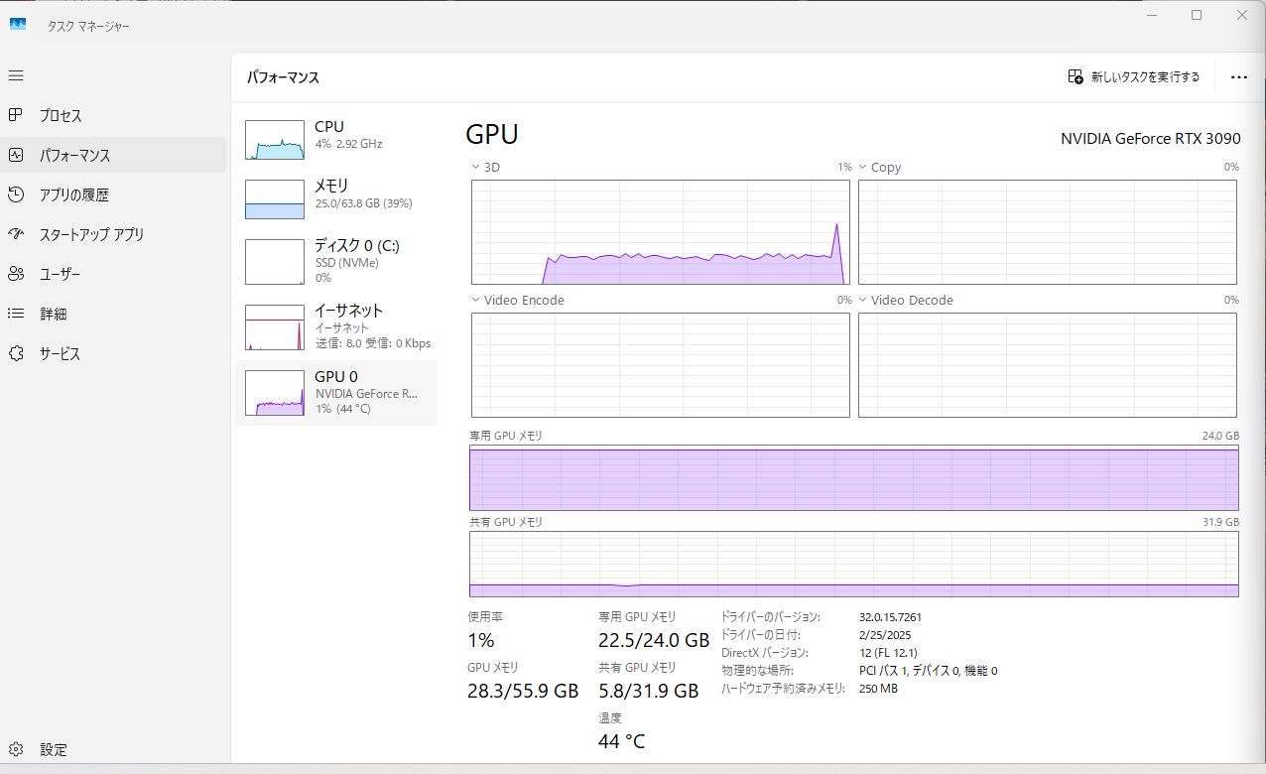
Task: Click driver version 32.0.15.7261
Action: click(890, 617)
